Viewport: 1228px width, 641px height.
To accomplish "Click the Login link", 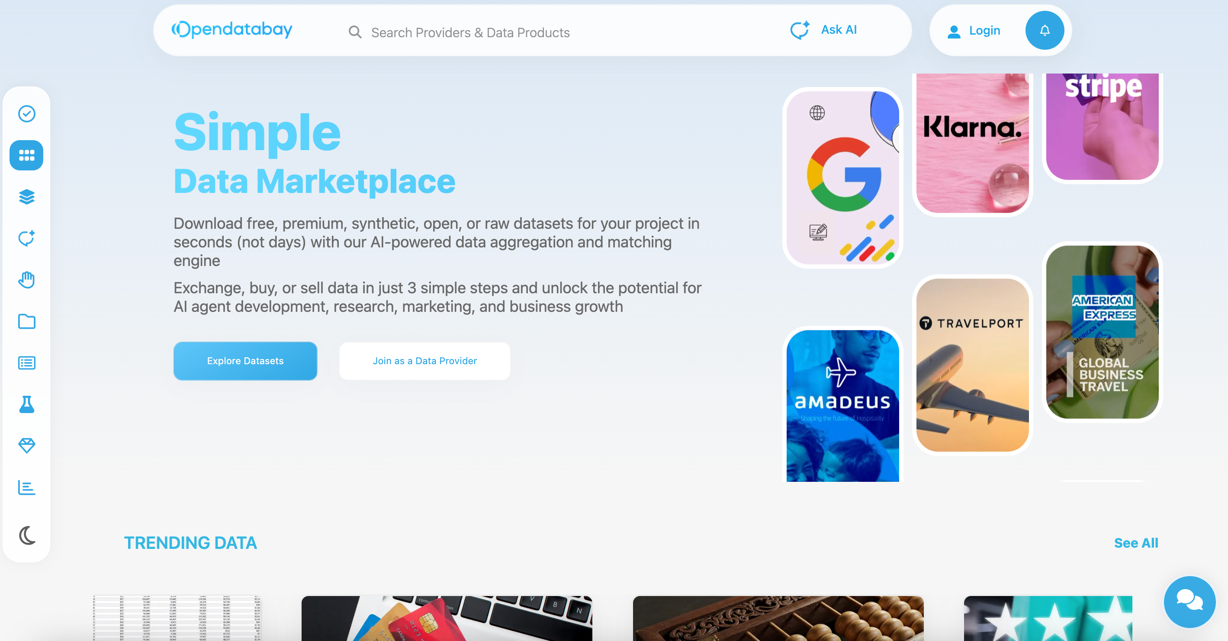I will point(974,31).
